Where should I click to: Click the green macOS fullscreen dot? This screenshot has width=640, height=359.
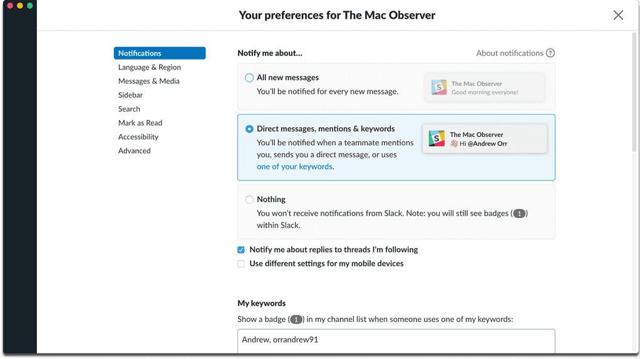coord(29,6)
